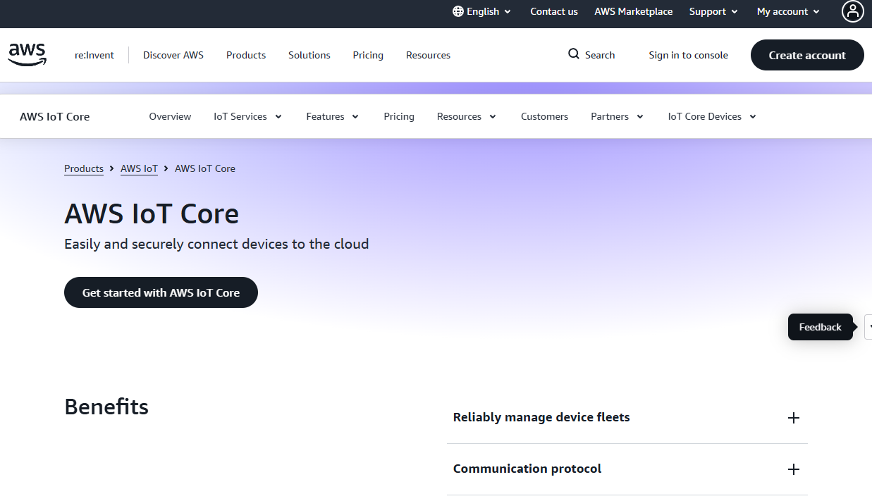Screen dimensions: 872x501
Task: Open the Solutions menu
Action: pos(309,55)
